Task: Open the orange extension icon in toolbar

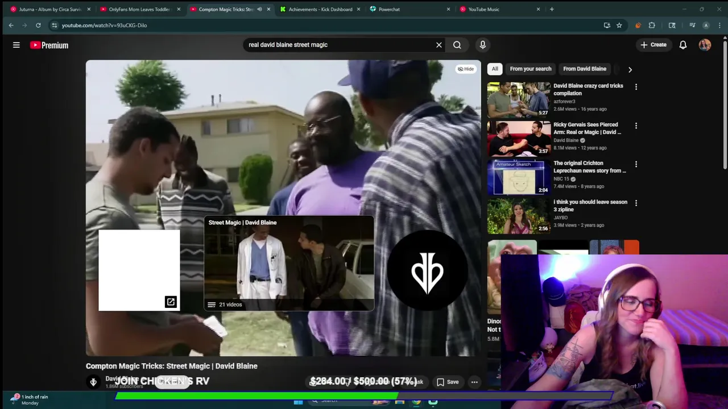Action: 638,25
